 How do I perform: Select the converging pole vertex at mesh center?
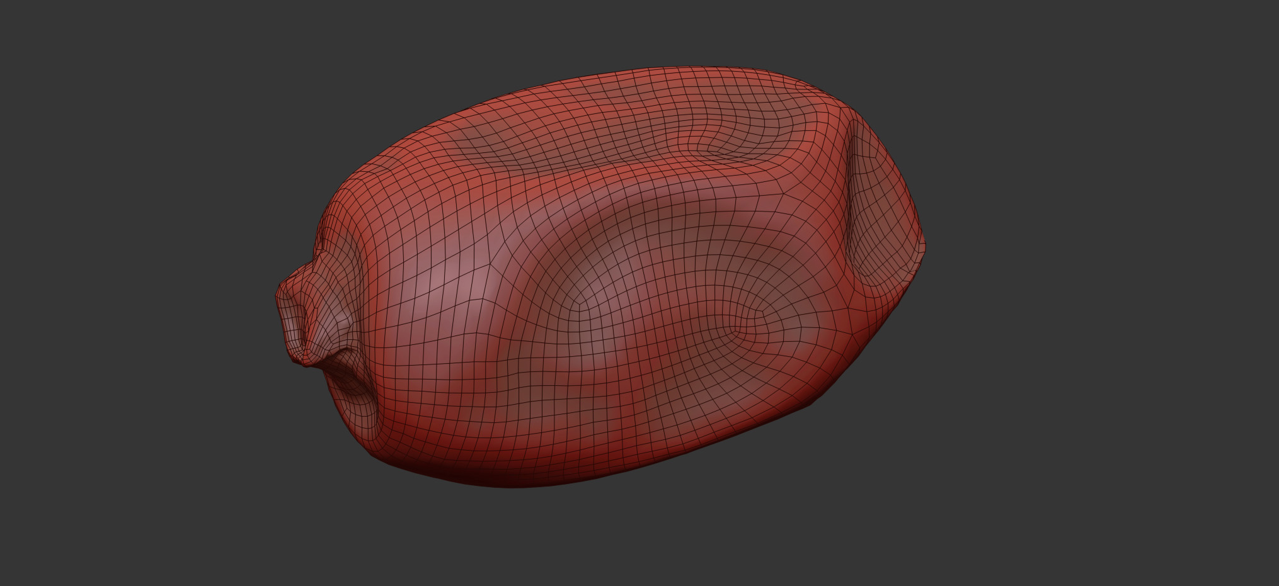(578, 307)
